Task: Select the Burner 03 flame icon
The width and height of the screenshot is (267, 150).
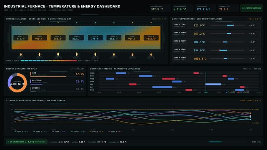Action: 58,54
